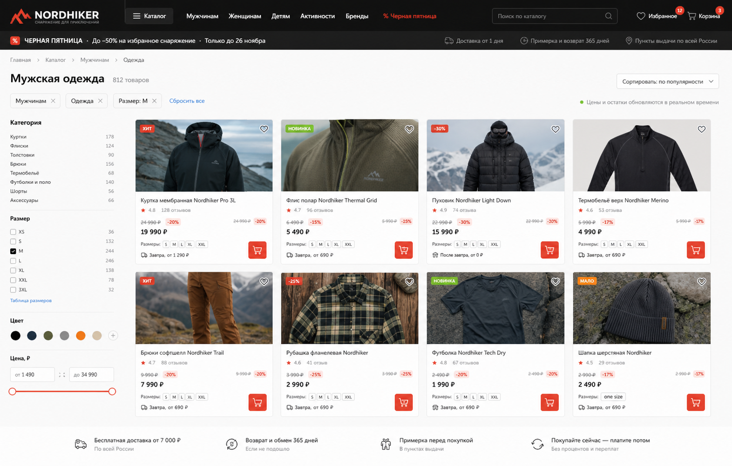Favorite the Шапка шерстяная heart
The width and height of the screenshot is (732, 466).
702,281
